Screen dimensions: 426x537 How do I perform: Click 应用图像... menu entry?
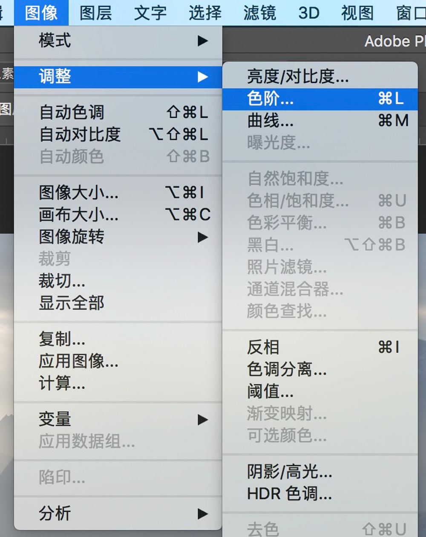[118, 361]
